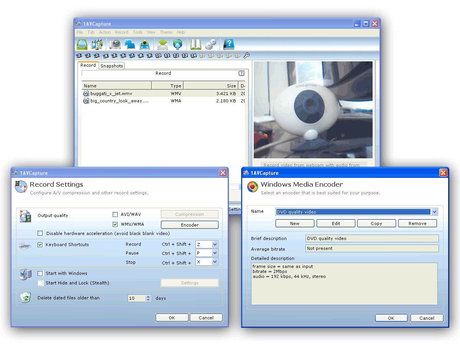This screenshot has height=345, width=460.
Task: Open the Pause shortcut key dropdown (P)
Action: [215, 253]
